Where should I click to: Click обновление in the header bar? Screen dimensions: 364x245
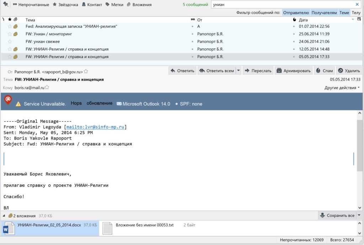100,103
